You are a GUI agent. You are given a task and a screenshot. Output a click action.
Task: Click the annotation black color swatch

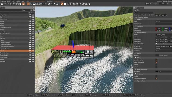[x=156, y=72]
